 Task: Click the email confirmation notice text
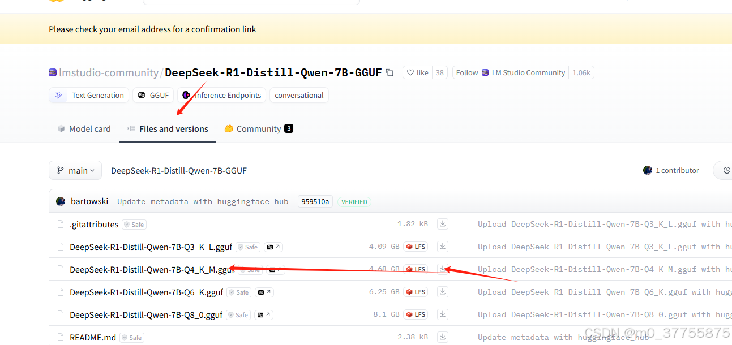[x=152, y=29]
